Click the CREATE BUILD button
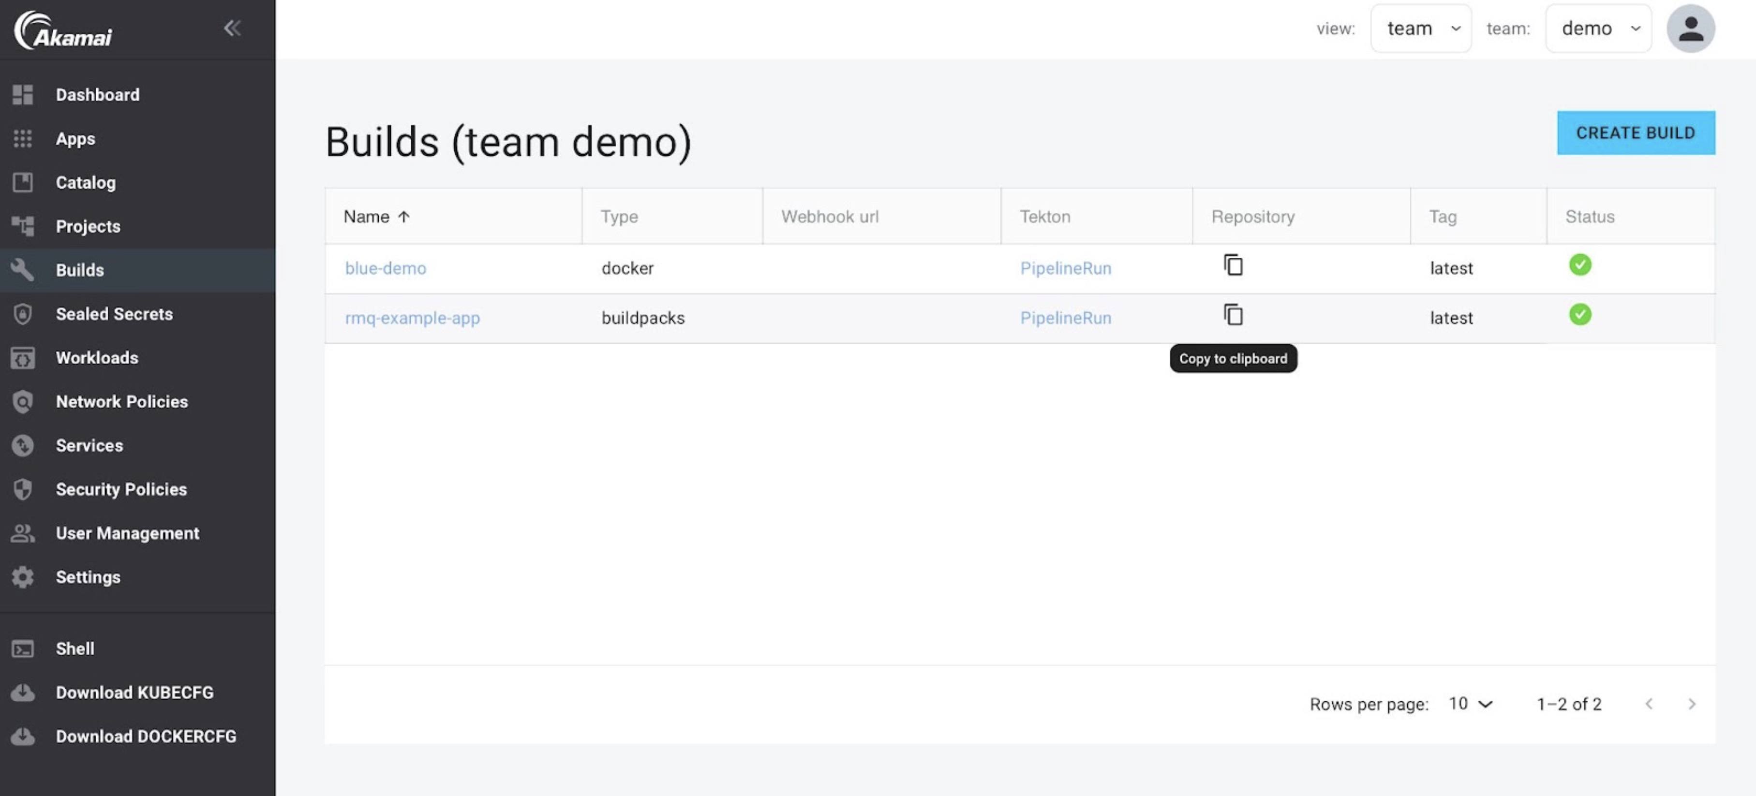This screenshot has width=1756, height=796. [1636, 132]
